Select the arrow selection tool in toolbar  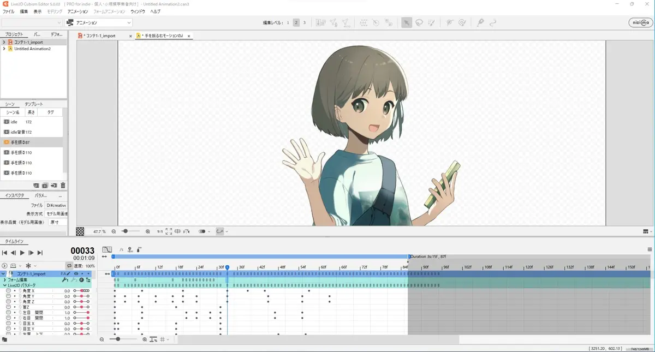click(406, 22)
